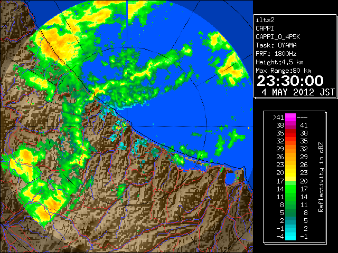Click the 'Max Range:80 km' line
Image resolution: width=338 pixels, height=253 pixels.
(x=283, y=71)
